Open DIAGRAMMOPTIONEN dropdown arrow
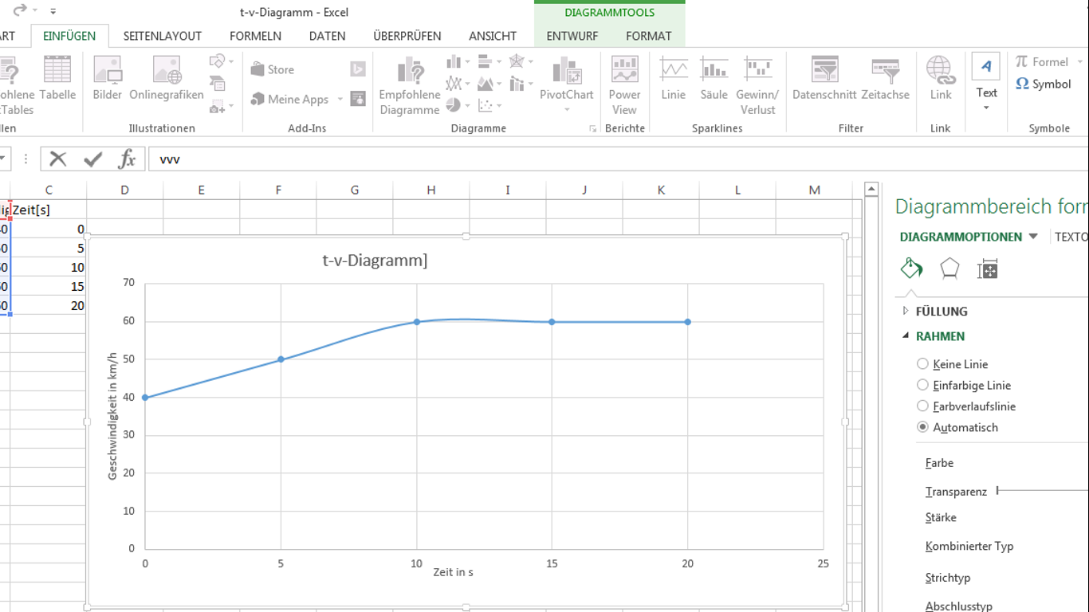The height and width of the screenshot is (612, 1089). pos(1033,237)
